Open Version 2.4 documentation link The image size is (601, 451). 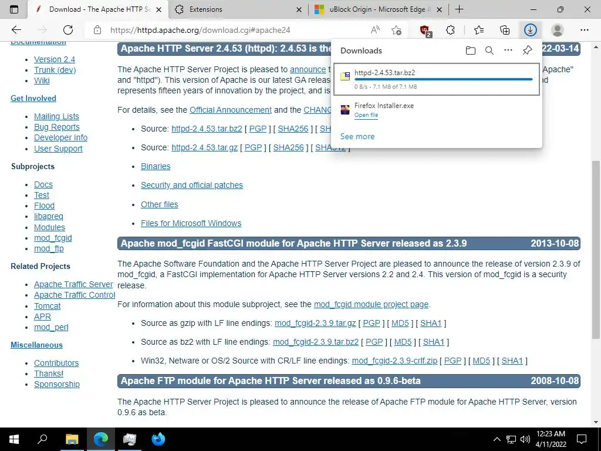coord(55,59)
